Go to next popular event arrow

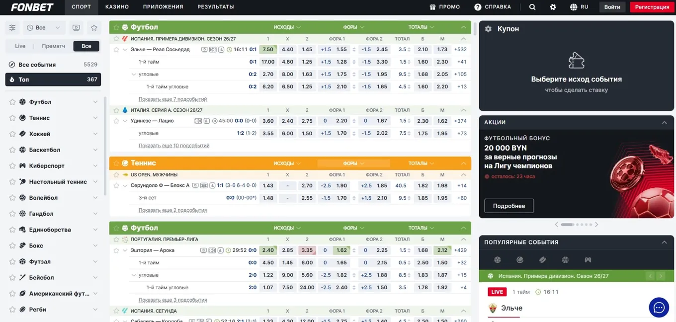(660, 276)
